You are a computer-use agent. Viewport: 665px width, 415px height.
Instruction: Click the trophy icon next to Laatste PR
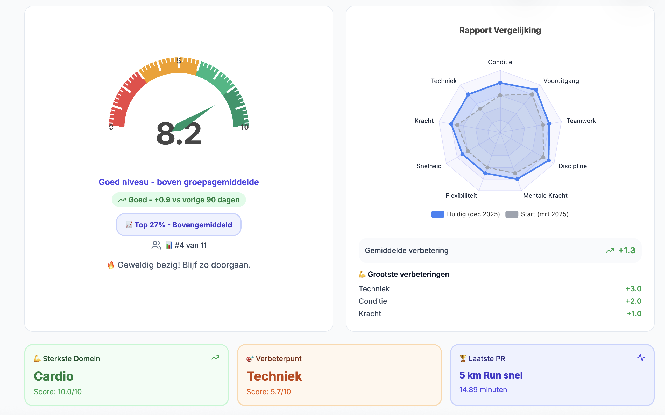463,358
